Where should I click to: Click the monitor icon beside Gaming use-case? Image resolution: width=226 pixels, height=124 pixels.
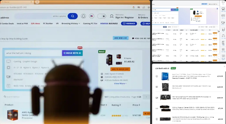click(x=8, y=61)
